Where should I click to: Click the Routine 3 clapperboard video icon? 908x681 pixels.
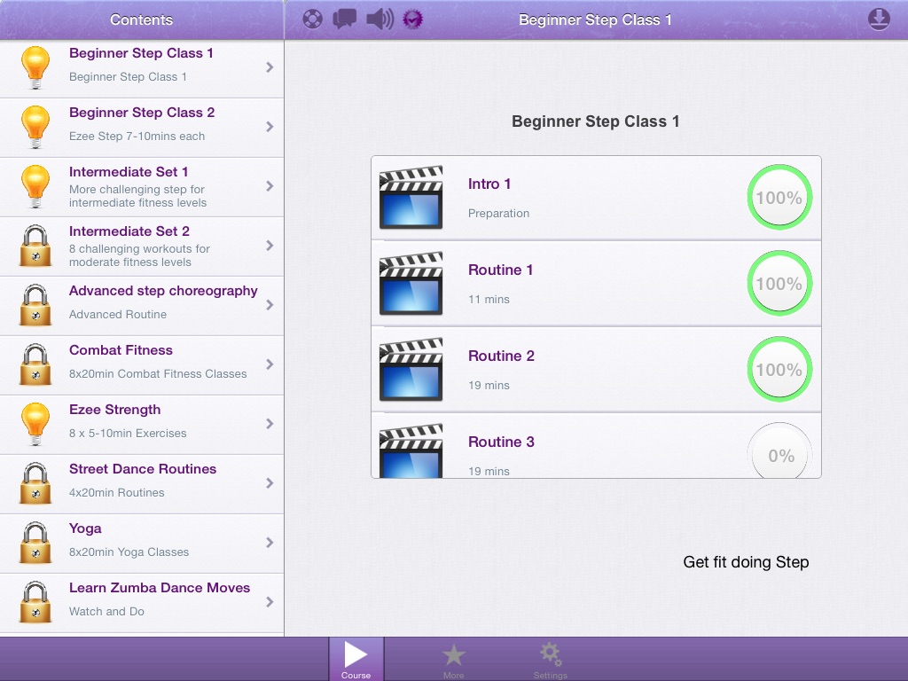[411, 450]
